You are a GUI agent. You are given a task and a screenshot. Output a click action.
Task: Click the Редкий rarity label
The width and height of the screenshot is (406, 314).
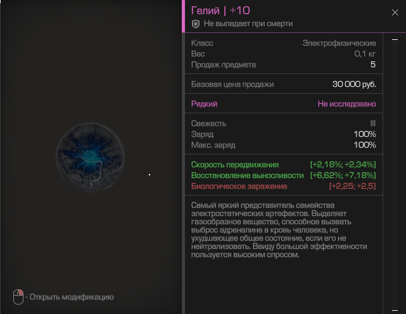pos(204,104)
